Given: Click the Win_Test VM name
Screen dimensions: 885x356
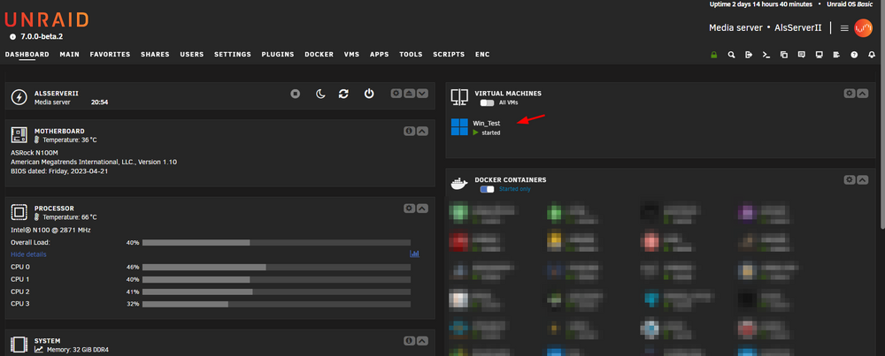Looking at the screenshot, I should [x=487, y=123].
